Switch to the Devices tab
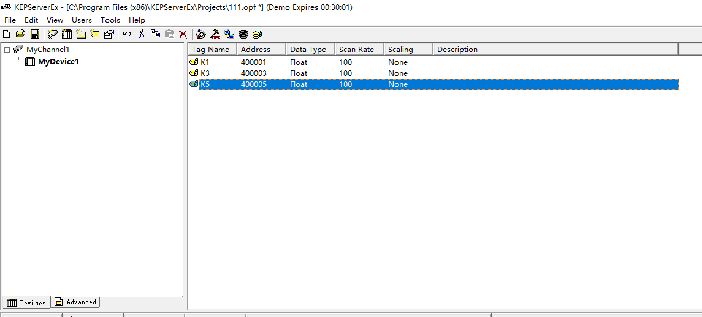702x317 pixels. pos(26,303)
